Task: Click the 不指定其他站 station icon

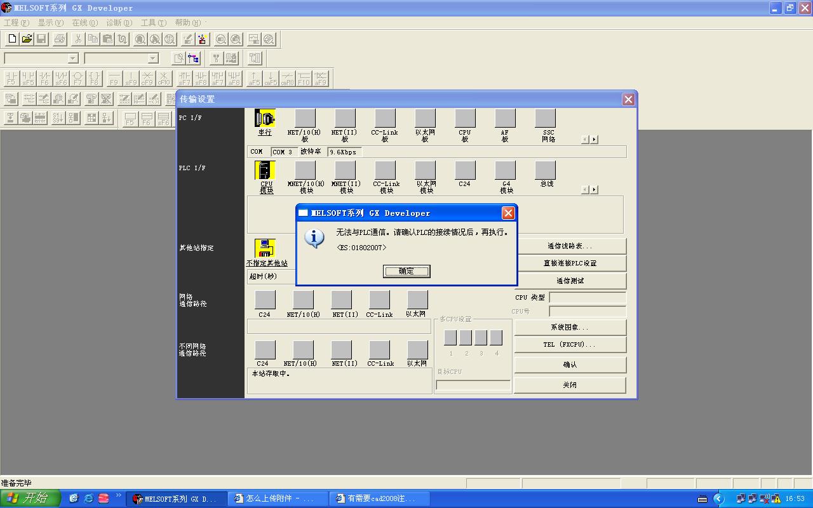Action: [x=265, y=248]
